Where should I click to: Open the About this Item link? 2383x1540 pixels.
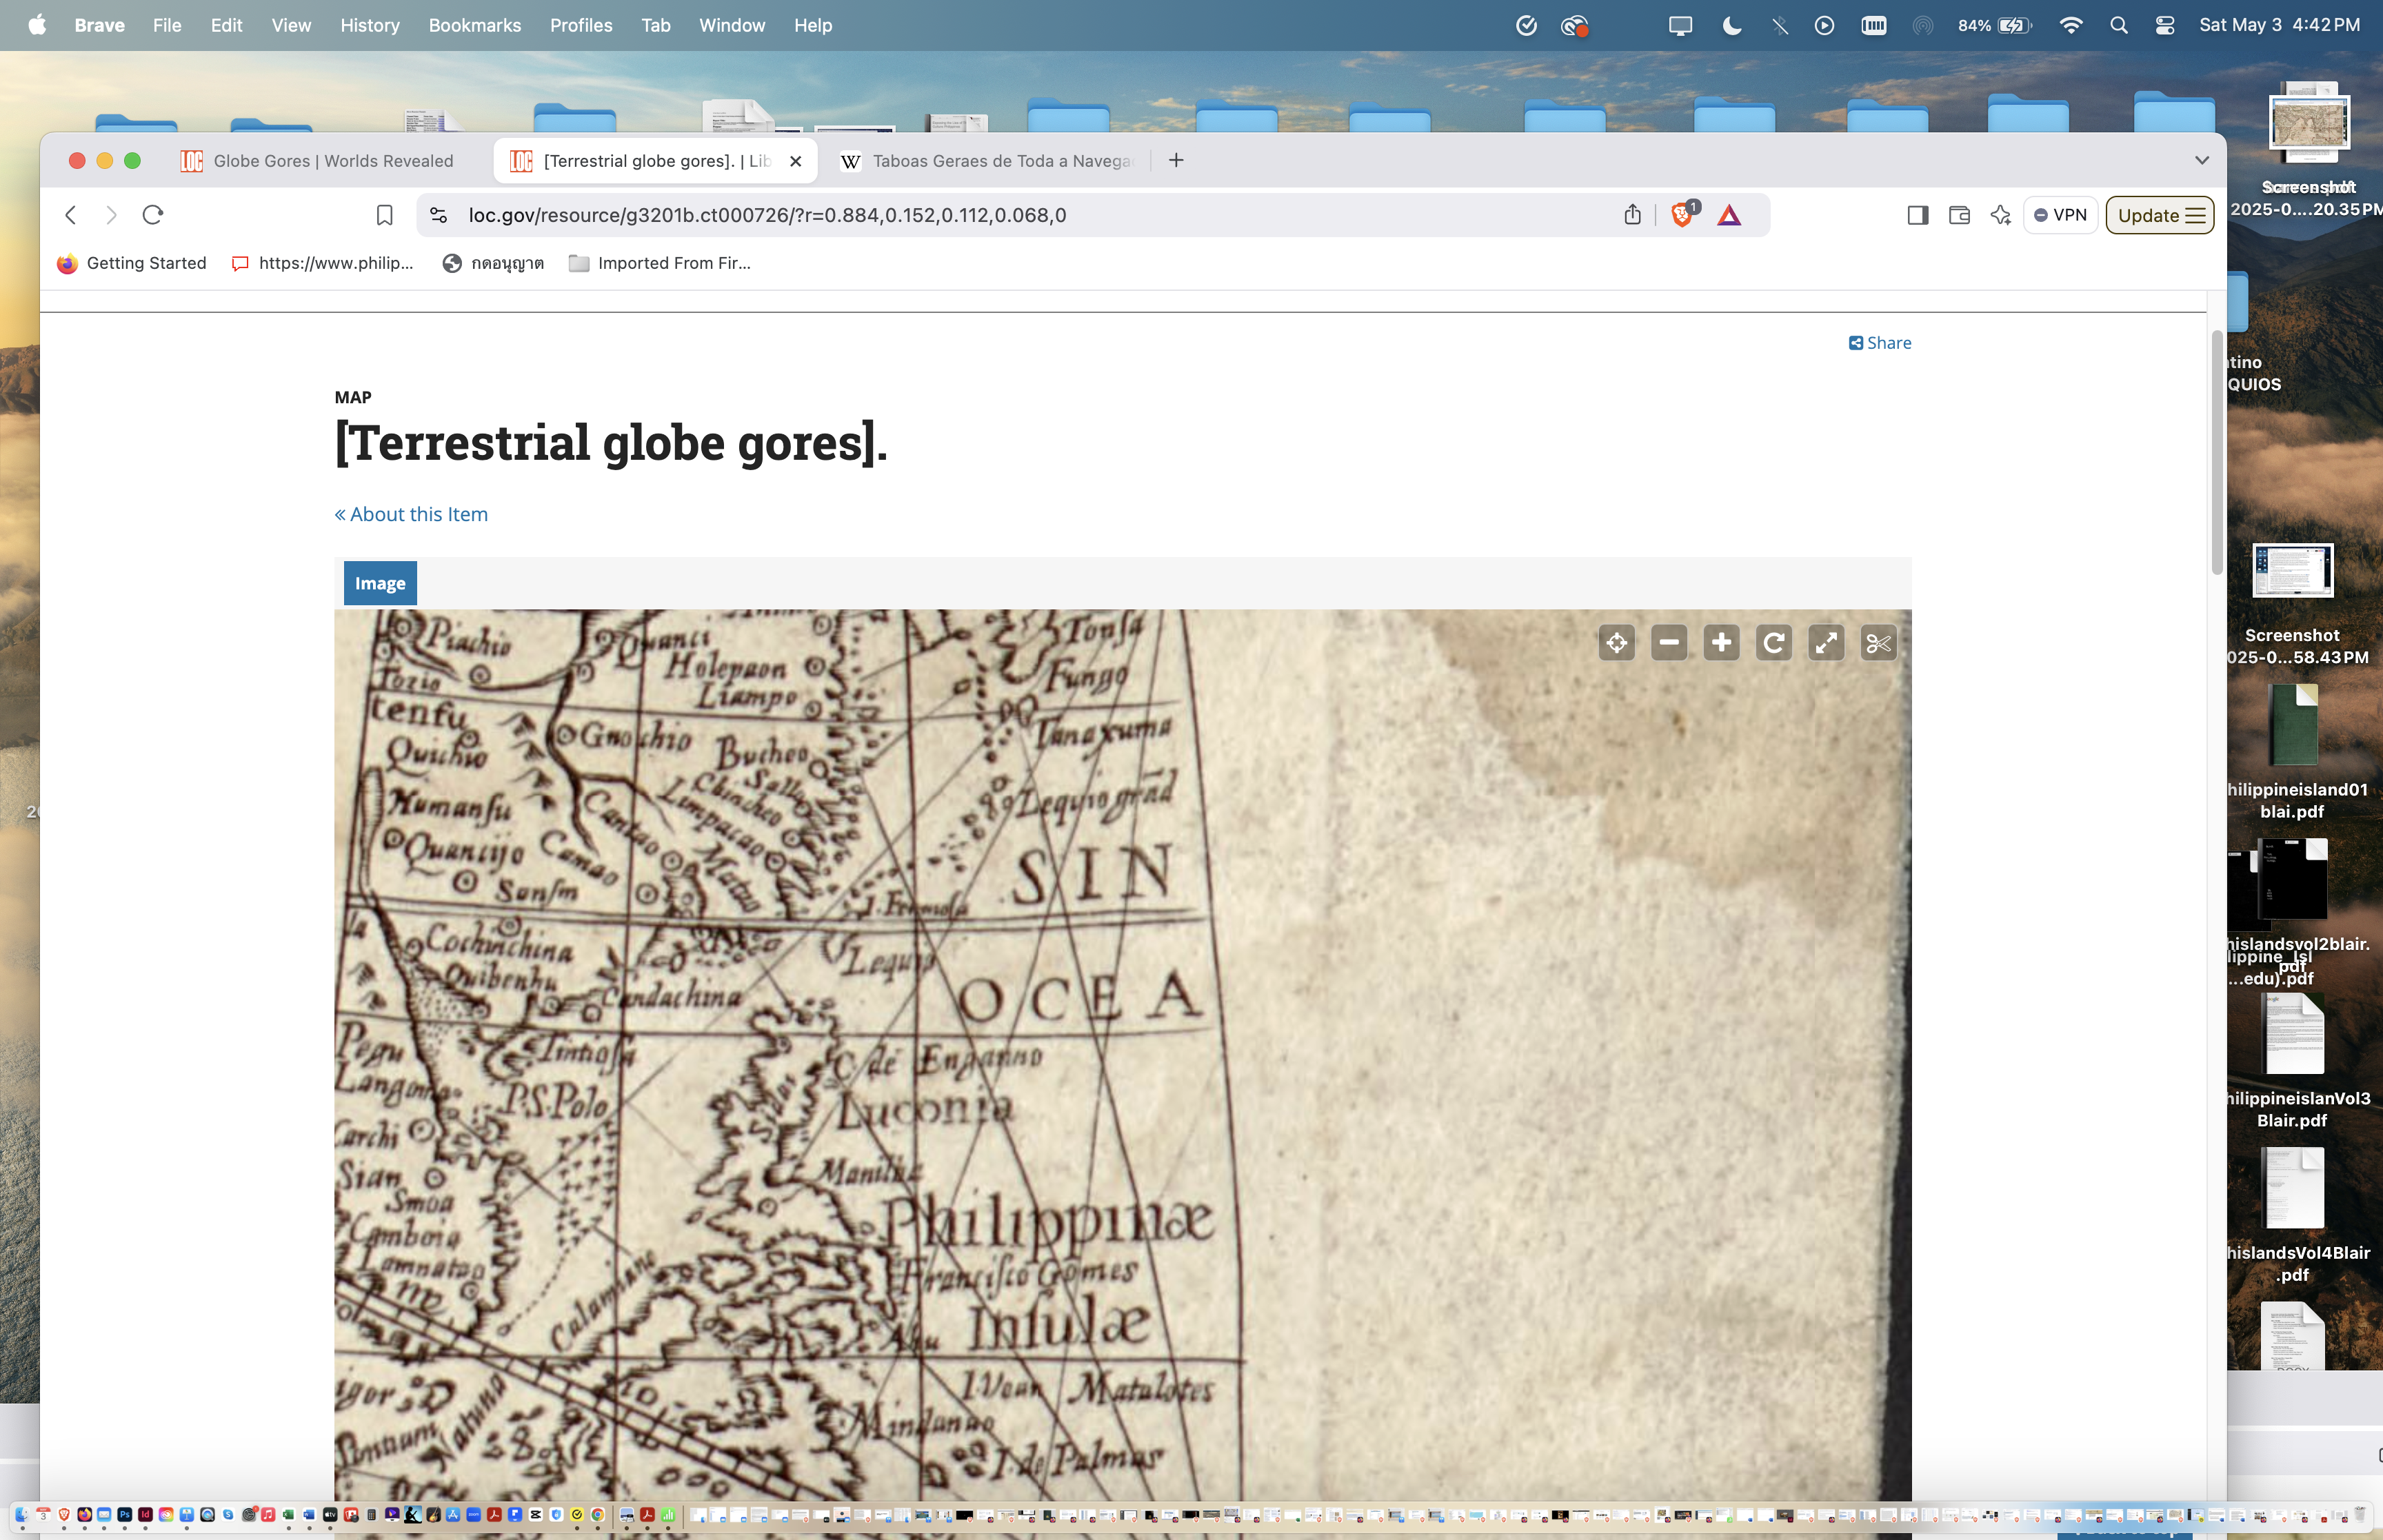click(411, 514)
